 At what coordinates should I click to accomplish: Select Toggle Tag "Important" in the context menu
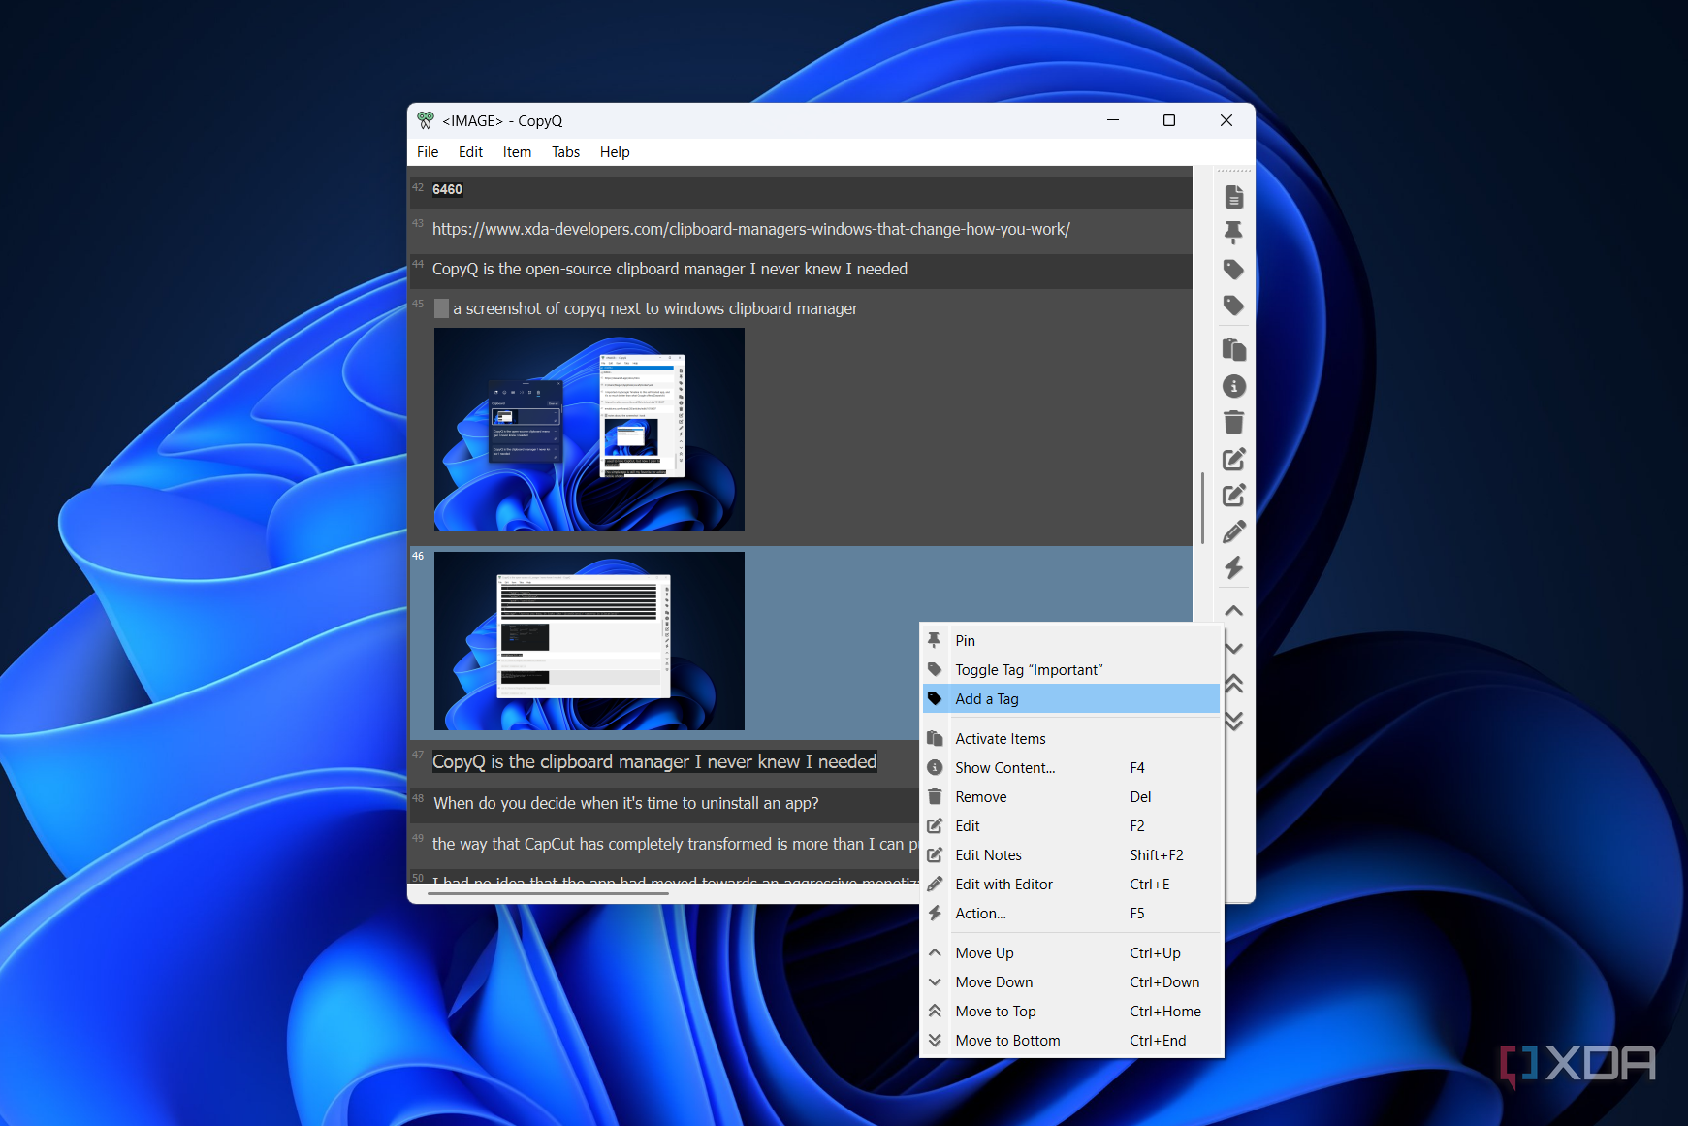click(1071, 670)
